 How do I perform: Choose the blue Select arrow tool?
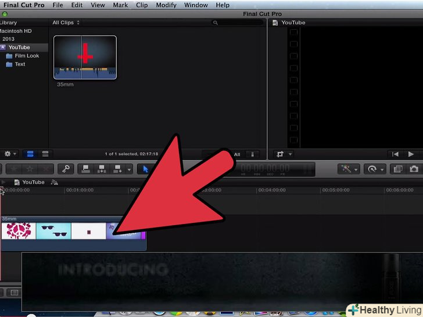(x=146, y=169)
